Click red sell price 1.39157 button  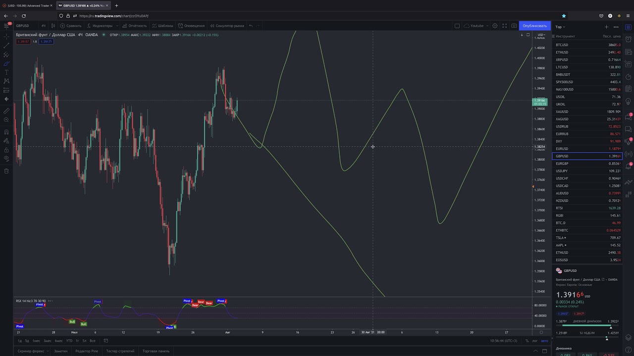coord(23,42)
